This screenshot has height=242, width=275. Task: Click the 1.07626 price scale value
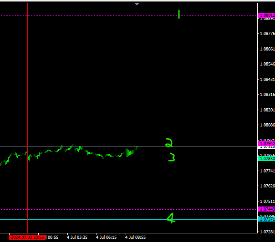(x=267, y=186)
